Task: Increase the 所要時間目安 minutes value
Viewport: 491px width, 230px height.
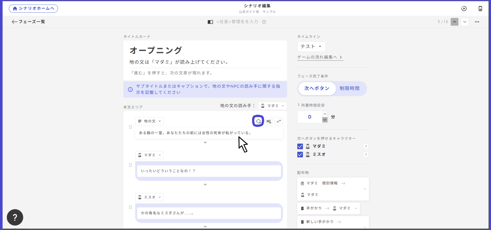Action: coord(325,114)
